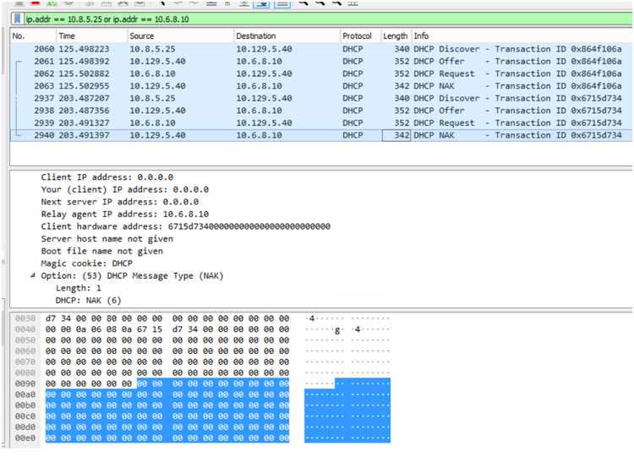Select the Relay agent IP address field
Viewport: 634px width, 473px height.
pos(124,215)
